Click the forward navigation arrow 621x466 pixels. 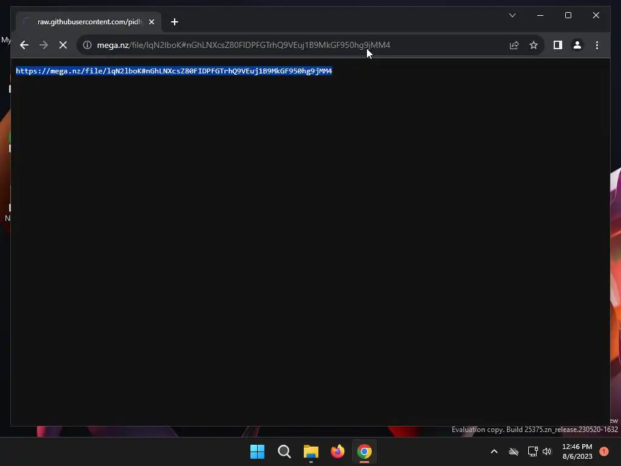[x=44, y=45]
